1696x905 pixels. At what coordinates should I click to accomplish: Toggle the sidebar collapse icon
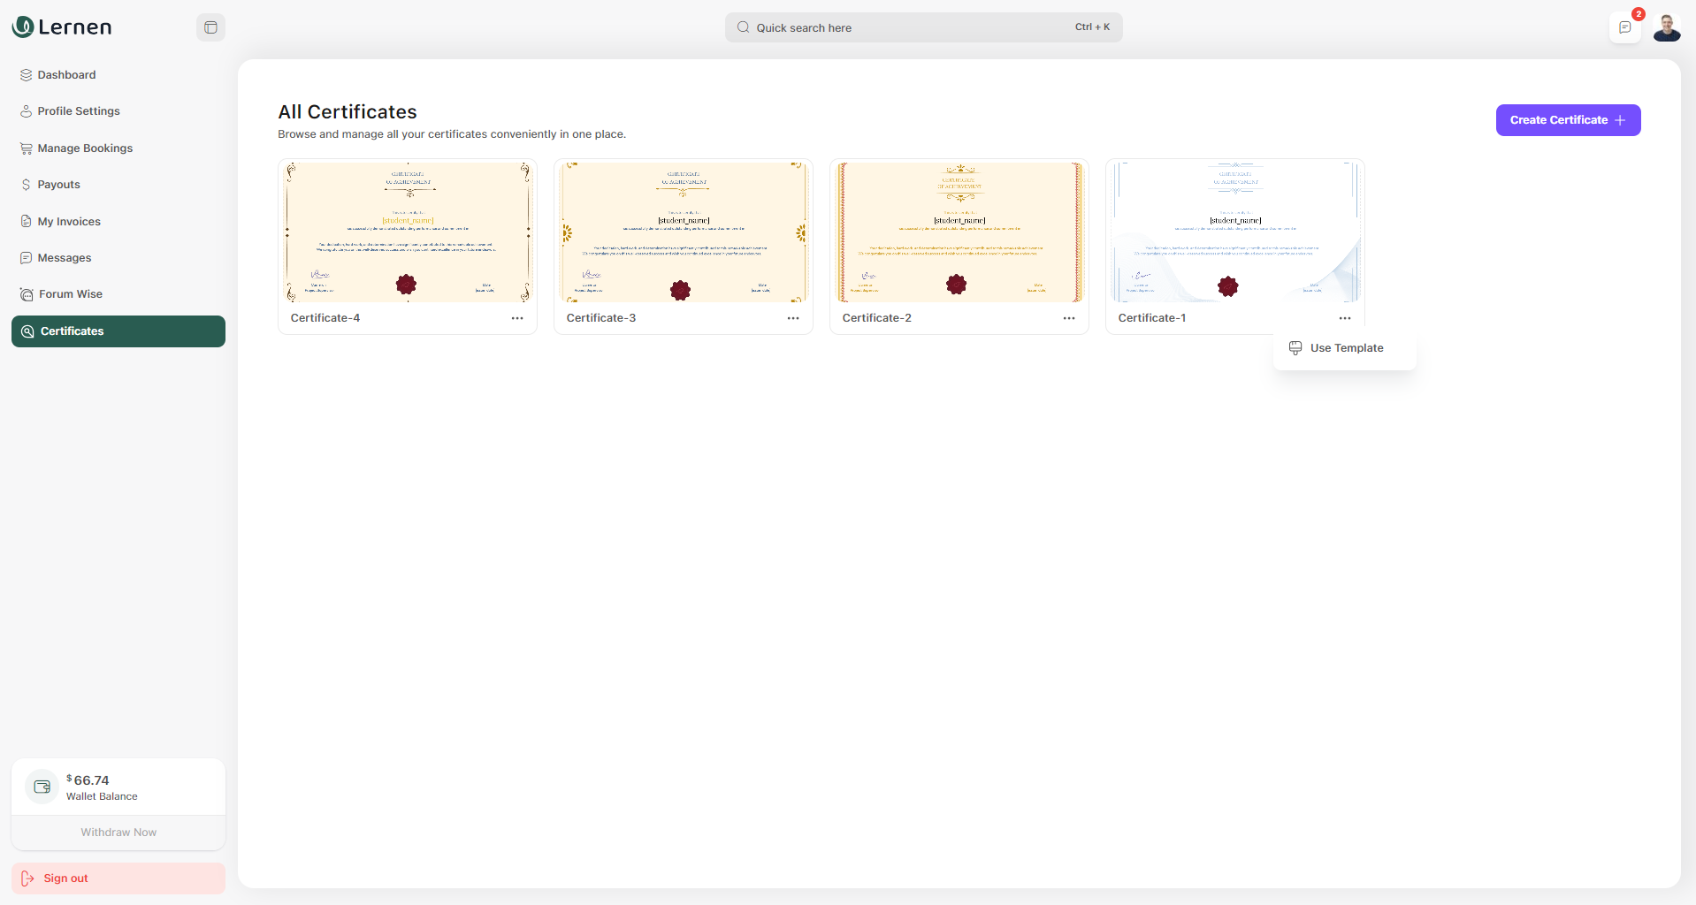coord(210,27)
